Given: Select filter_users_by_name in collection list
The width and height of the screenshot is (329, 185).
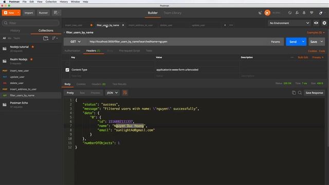Looking at the screenshot, I should point(31,95).
